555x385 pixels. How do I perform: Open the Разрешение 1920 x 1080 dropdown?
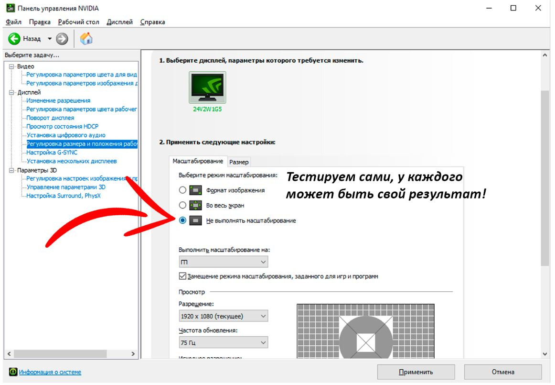click(x=223, y=316)
